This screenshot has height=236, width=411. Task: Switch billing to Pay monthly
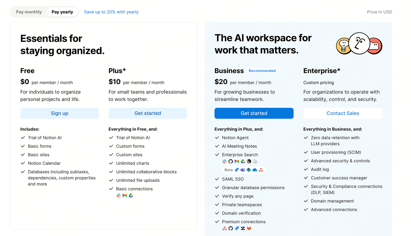point(29,12)
